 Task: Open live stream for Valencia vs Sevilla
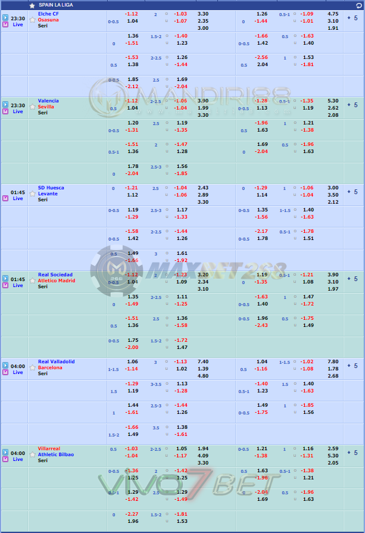[5, 104]
